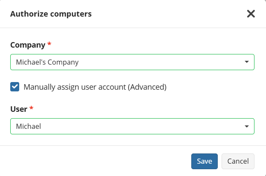The image size is (266, 176).
Task: Click empty space right of the checkbox label
Action: pyautogui.click(x=210, y=87)
